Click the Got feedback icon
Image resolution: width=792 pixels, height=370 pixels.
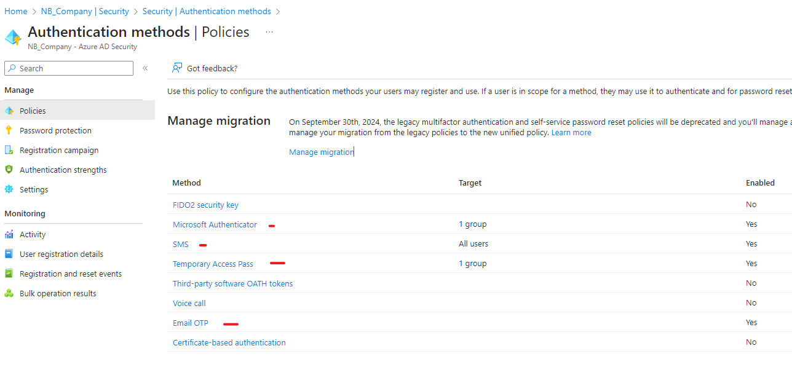click(x=177, y=68)
